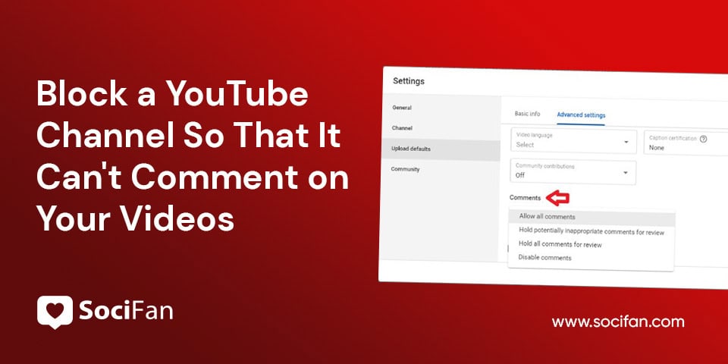Click the Settings dialog title
Viewport: 728px width, 364px height.
pos(409,81)
